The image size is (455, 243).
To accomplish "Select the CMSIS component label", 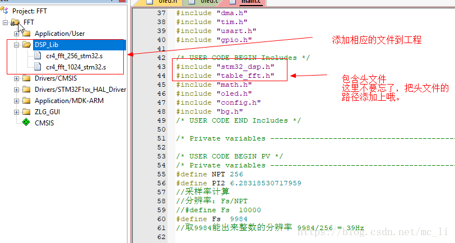I will point(44,123).
